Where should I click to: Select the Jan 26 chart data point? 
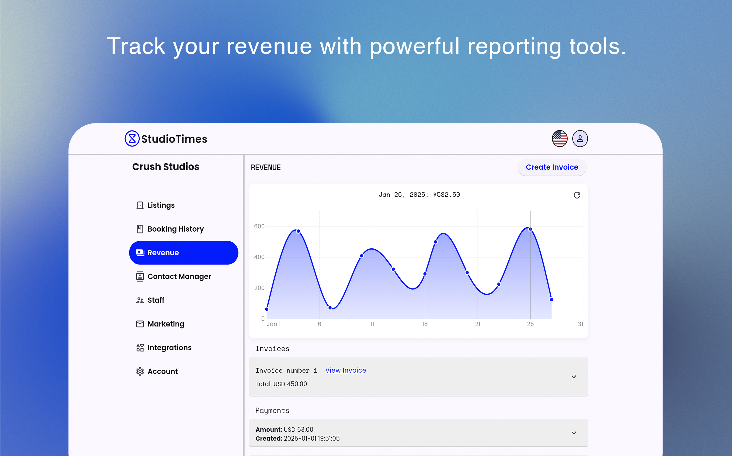click(530, 229)
